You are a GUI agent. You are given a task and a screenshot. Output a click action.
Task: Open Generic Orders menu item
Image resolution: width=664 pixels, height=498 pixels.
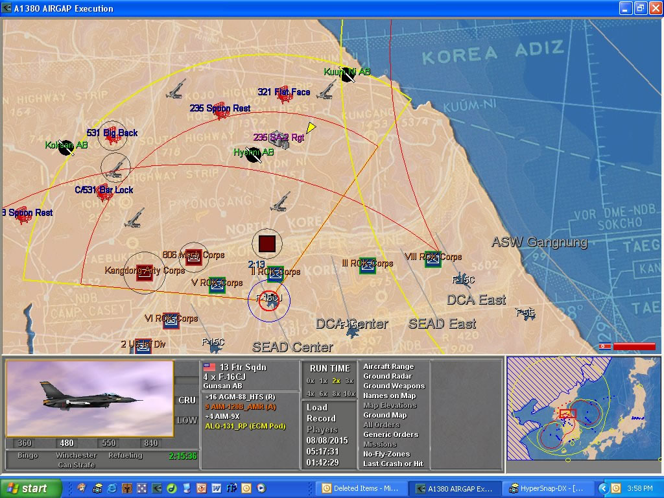point(390,434)
